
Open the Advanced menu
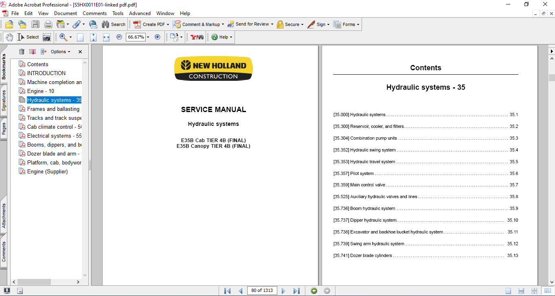(140, 13)
